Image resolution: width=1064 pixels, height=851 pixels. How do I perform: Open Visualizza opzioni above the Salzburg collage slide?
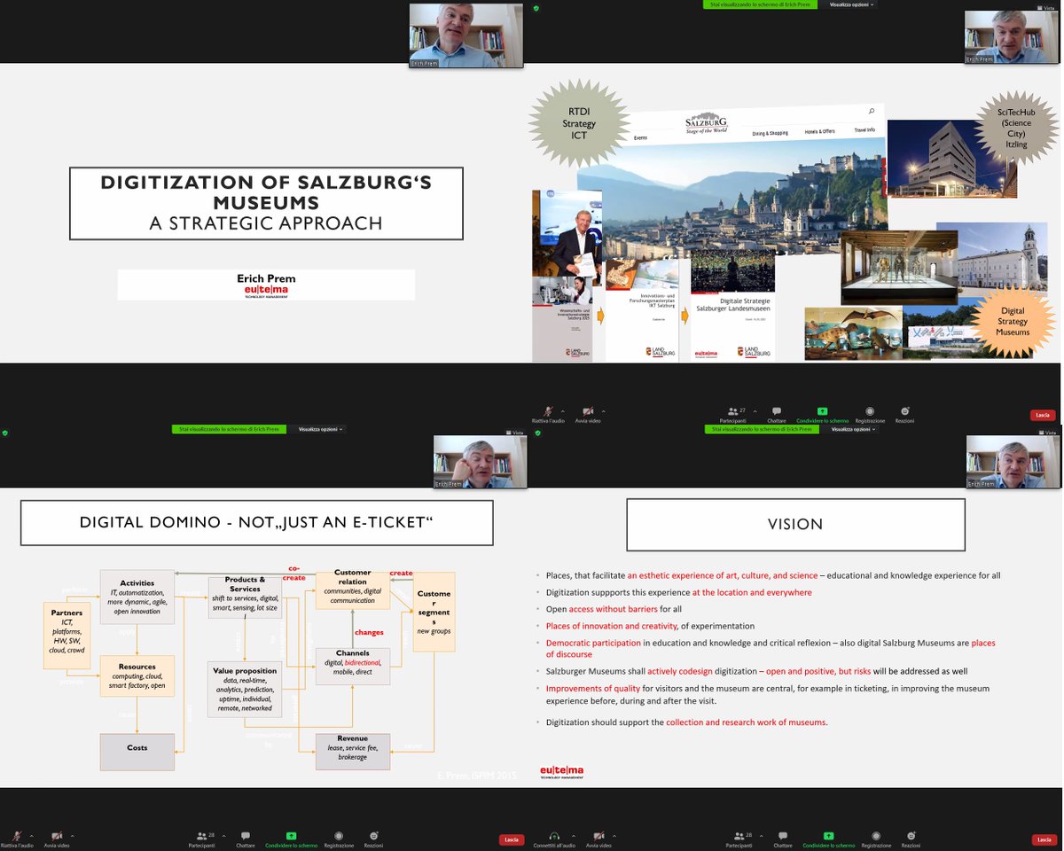(852, 4)
